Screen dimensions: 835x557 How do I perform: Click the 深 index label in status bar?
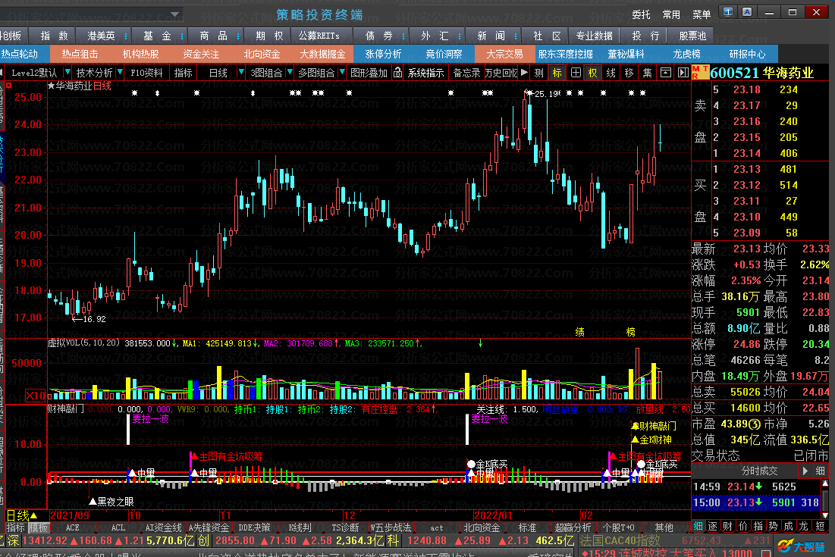point(14,540)
